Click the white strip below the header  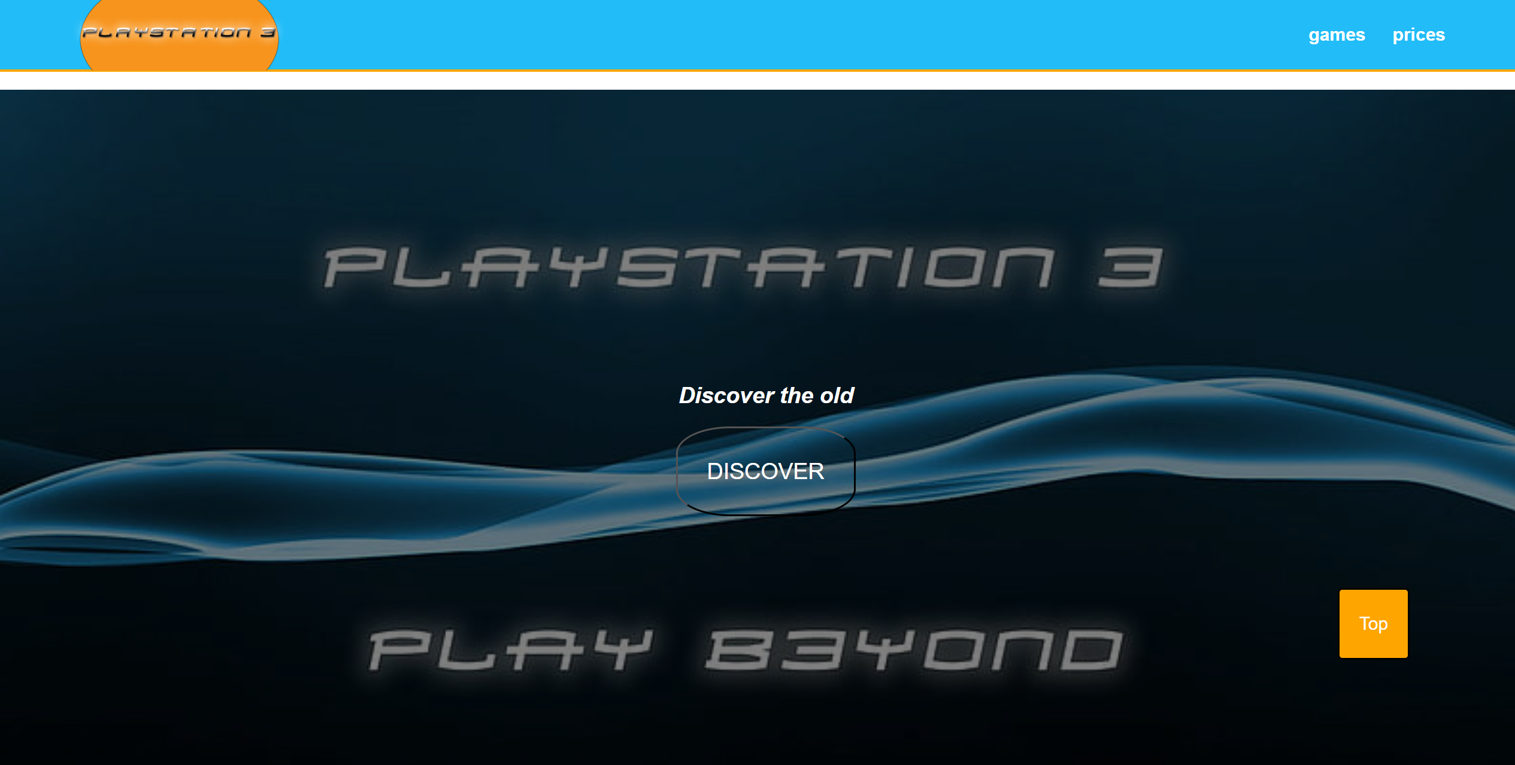pyautogui.click(x=757, y=81)
